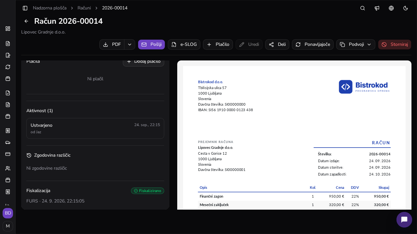Go to the Nadzorna plošča breadcrumb
This screenshot has width=417, height=234.
coord(50,8)
